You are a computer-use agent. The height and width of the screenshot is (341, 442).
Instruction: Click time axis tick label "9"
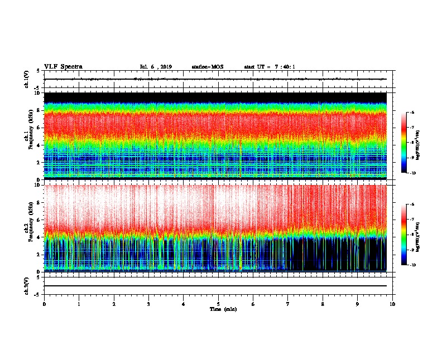point(357,304)
